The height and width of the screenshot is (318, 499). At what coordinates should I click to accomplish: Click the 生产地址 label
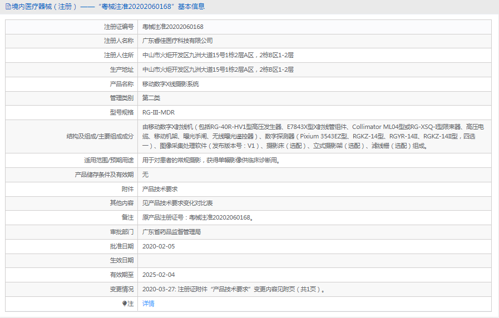122,69
